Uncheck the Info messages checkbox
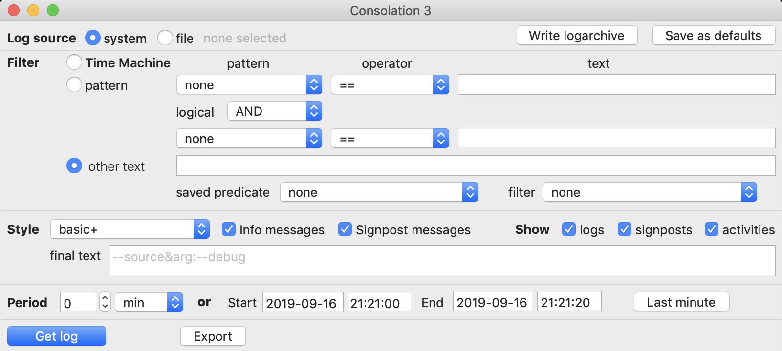Image resolution: width=782 pixels, height=351 pixels. [x=229, y=229]
